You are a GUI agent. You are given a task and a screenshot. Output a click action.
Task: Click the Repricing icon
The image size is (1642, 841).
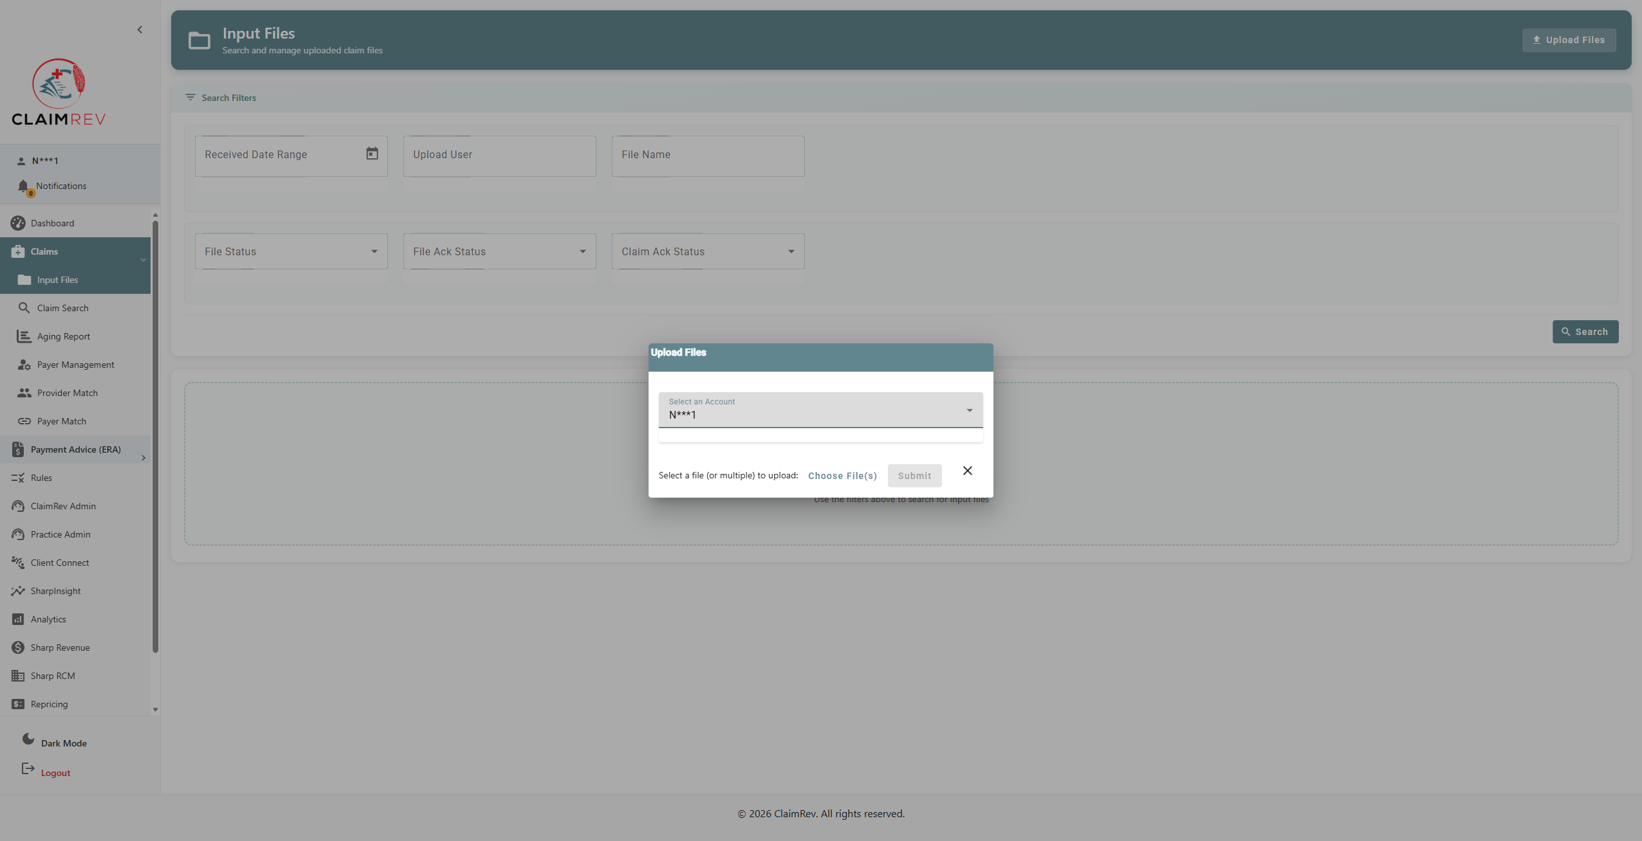coord(18,704)
